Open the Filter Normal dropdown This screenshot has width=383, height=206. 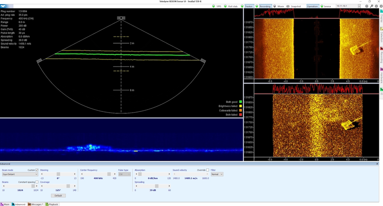tap(217, 174)
